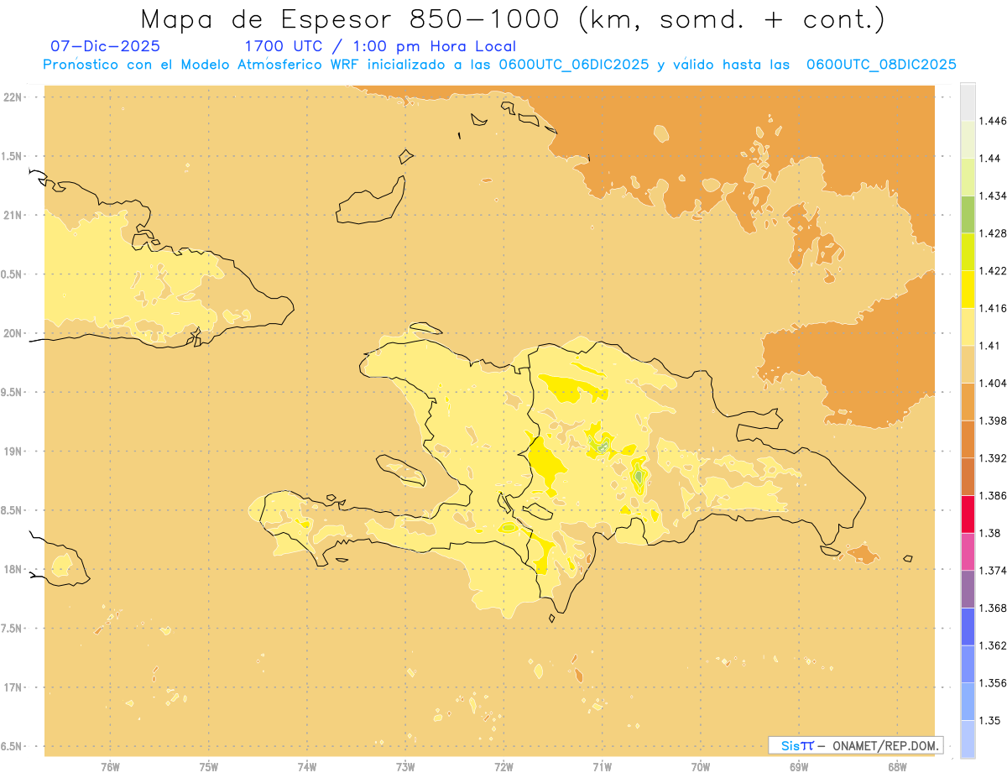The width and height of the screenshot is (1007, 778).
Task: Click the '68W' longitude axis label
Action: click(x=897, y=767)
